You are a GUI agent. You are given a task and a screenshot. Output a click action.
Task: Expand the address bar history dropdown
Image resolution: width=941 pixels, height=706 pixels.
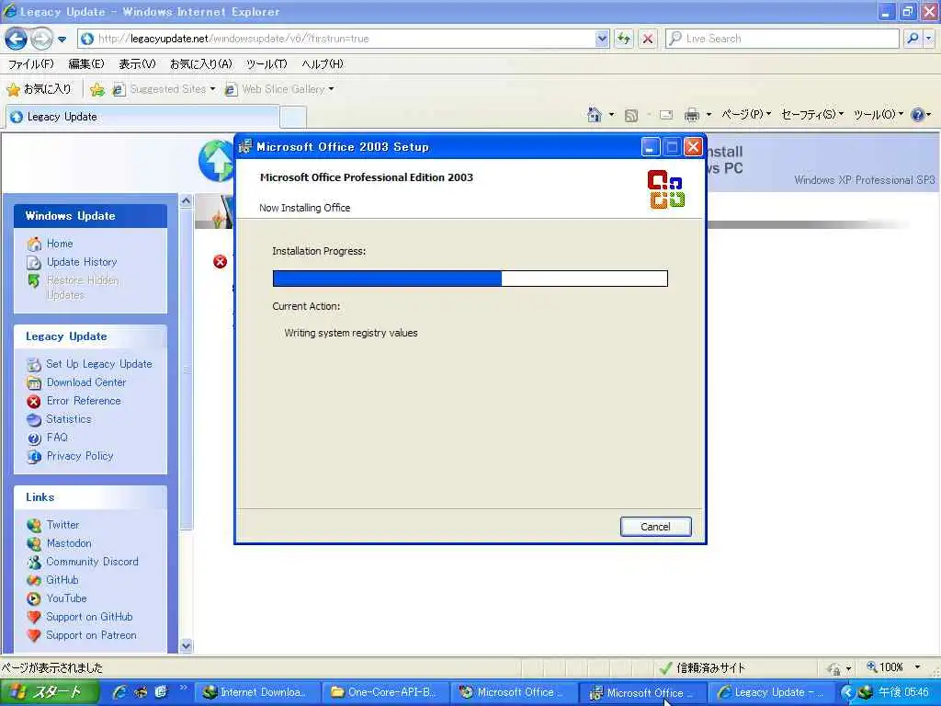[602, 39]
